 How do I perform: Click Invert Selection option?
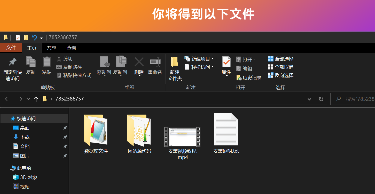[x=281, y=75]
